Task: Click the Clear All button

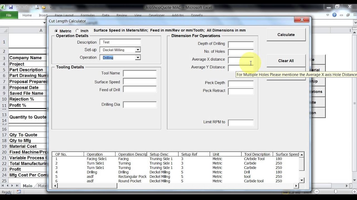Action: click(286, 61)
